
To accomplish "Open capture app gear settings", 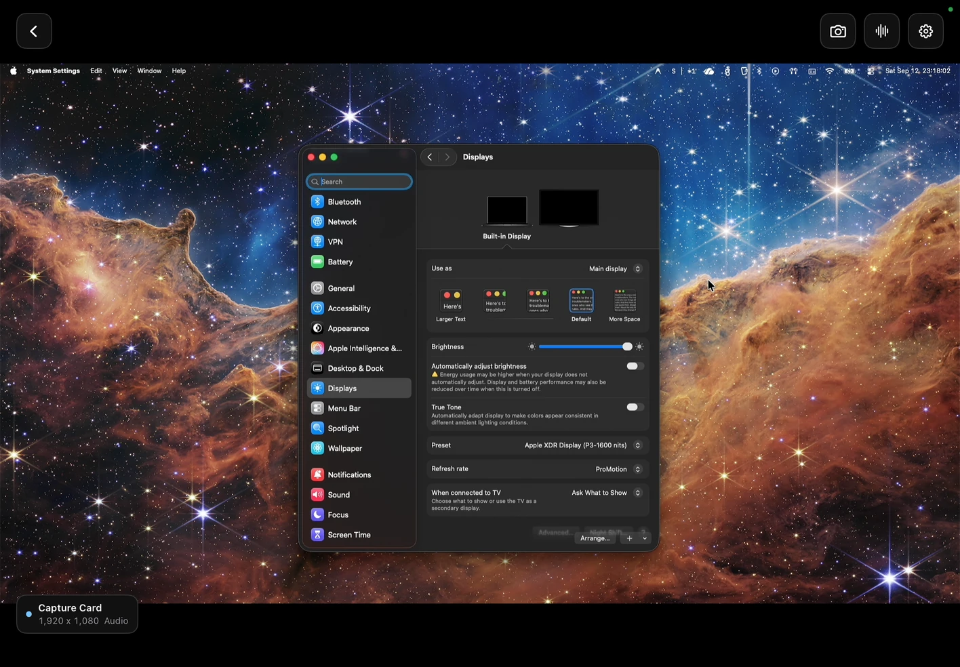I will (x=926, y=31).
